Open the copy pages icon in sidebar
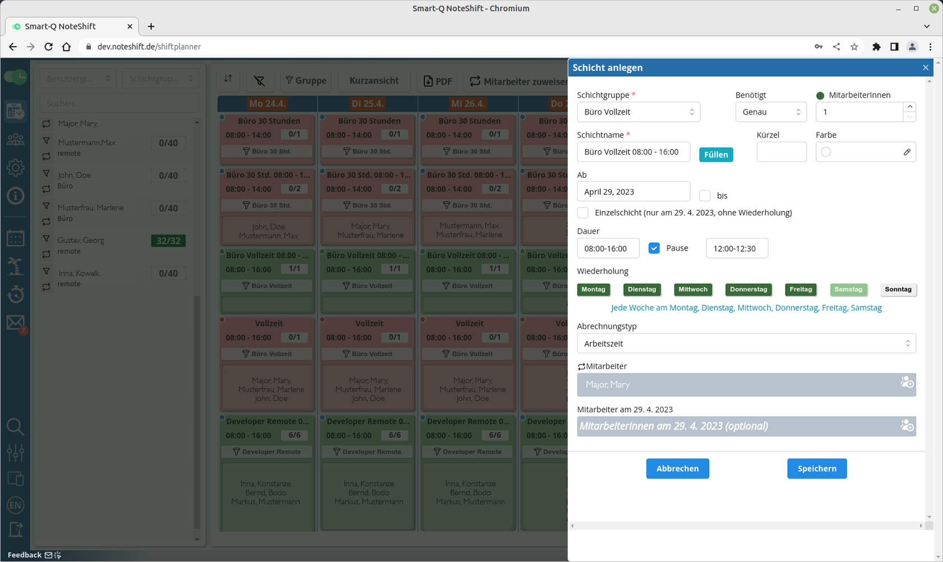Image resolution: width=943 pixels, height=562 pixels. (x=15, y=478)
